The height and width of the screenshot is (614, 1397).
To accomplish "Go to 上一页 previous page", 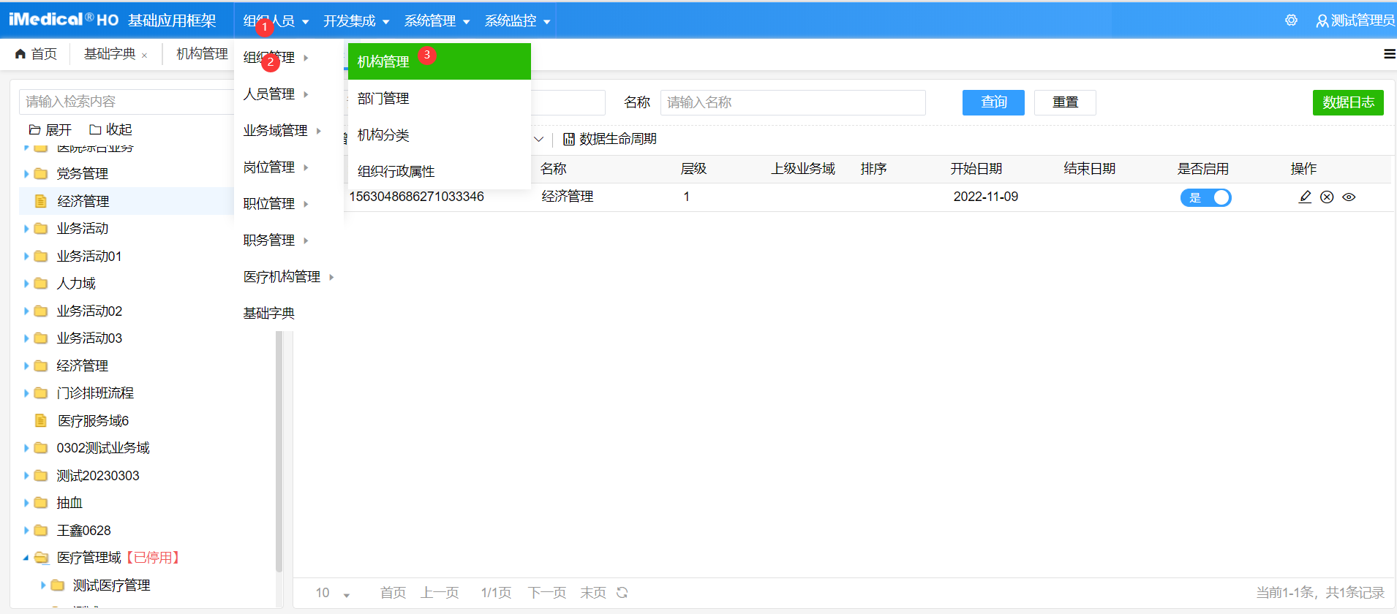I will 440,593.
